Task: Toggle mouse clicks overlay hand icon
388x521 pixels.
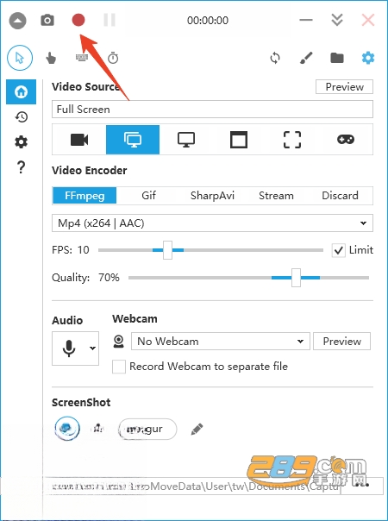Action: pos(51,58)
